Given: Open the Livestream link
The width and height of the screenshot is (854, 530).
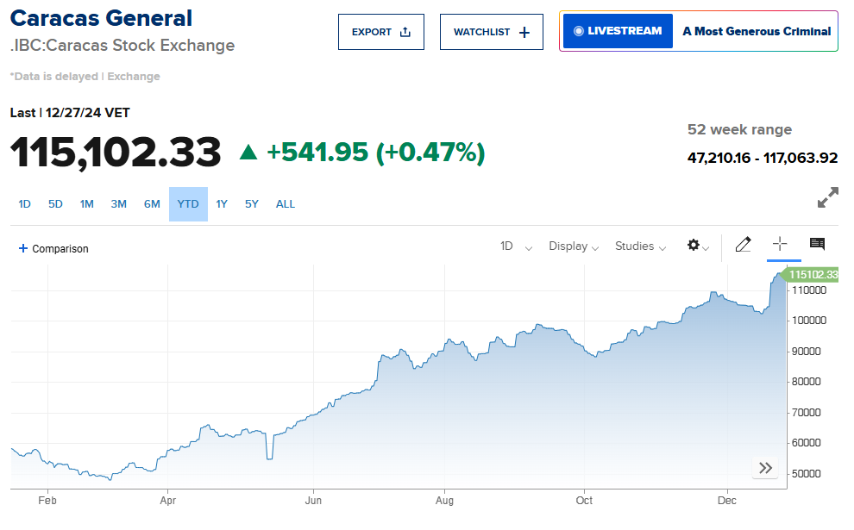Looking at the screenshot, I should (x=618, y=31).
